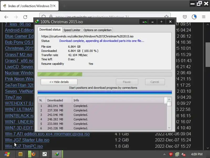Viewport: 210px width, 158px height.
Task: Open the Windows Start button
Action: [x=7, y=154]
